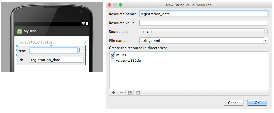The width and height of the screenshot is (274, 113).
Task: Click the 52.253456,-7.187162 coordinates text
Action: click(x=36, y=42)
